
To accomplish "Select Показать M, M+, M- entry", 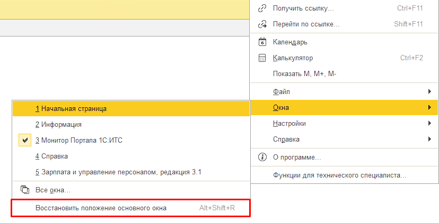I will [344, 74].
